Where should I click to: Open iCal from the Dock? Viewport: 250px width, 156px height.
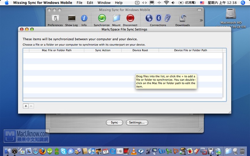coord(106,151)
